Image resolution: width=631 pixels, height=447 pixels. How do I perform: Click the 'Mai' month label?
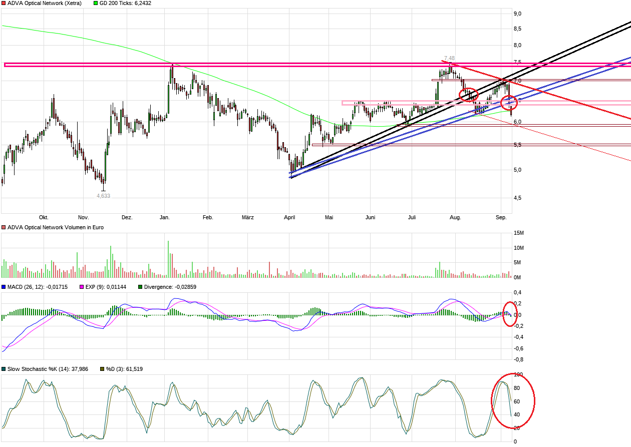pos(329,217)
